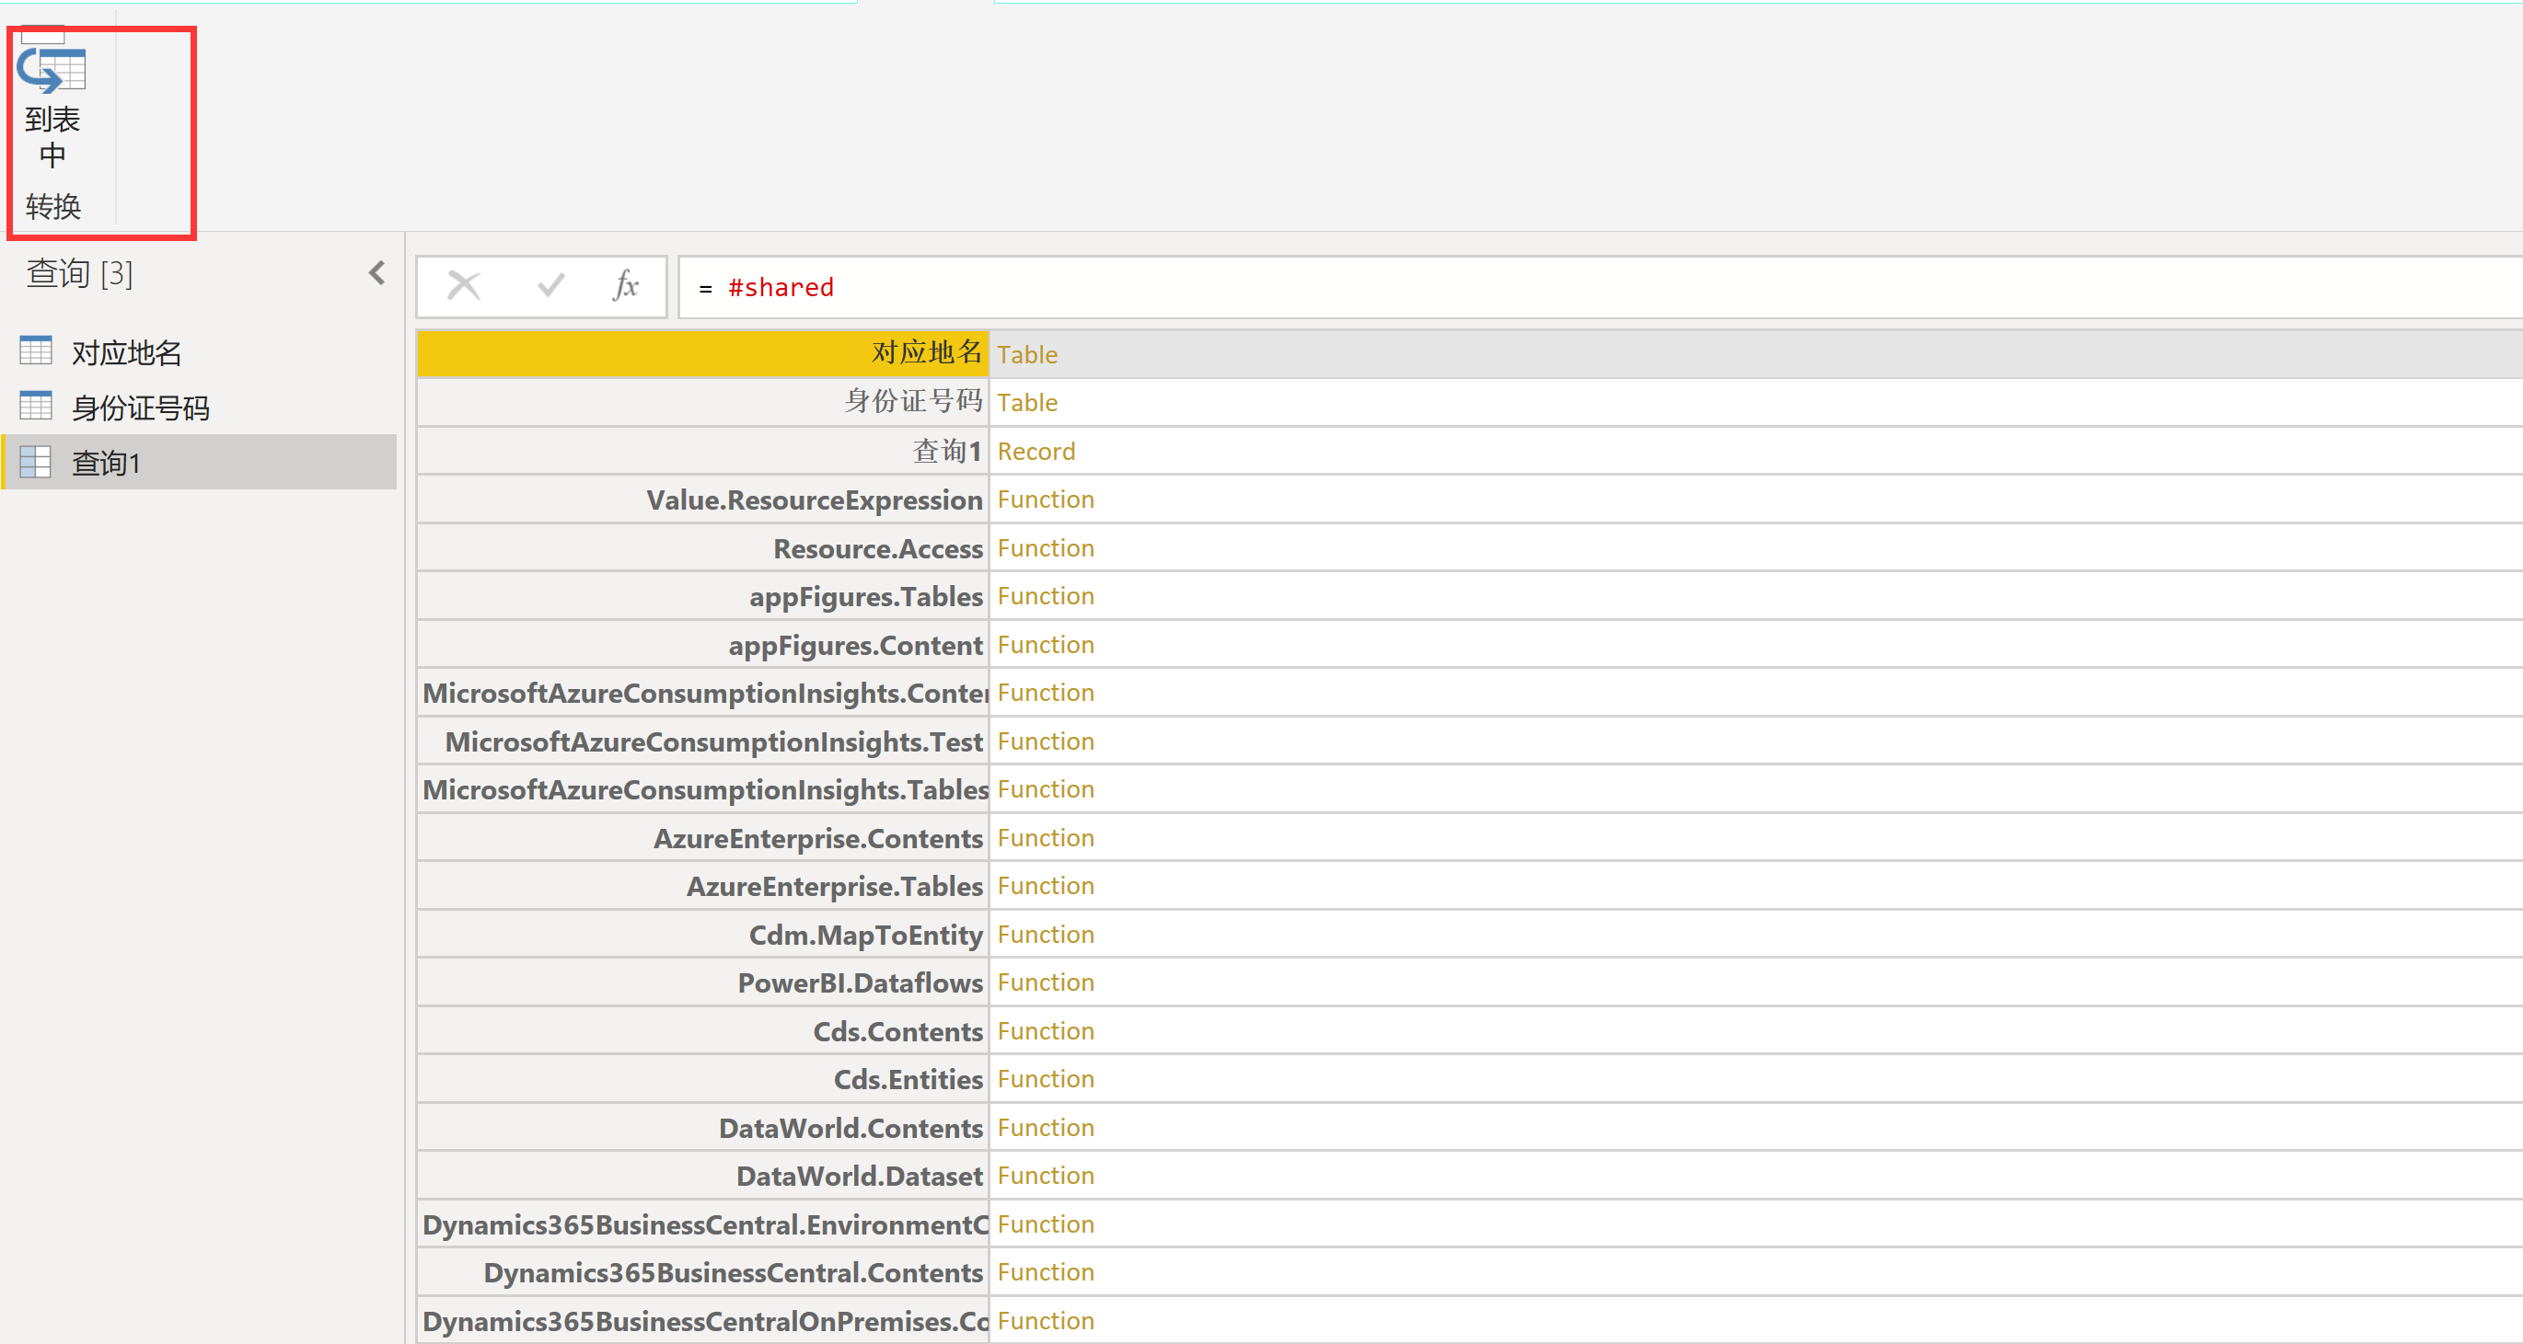
Task: Open the Function link for Dynamics365BusinessCentral.Contents
Action: pos(1045,1272)
